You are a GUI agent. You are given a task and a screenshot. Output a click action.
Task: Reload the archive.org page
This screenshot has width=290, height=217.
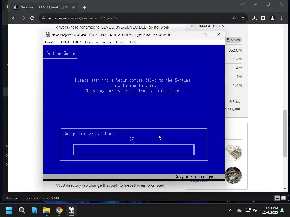(32, 18)
